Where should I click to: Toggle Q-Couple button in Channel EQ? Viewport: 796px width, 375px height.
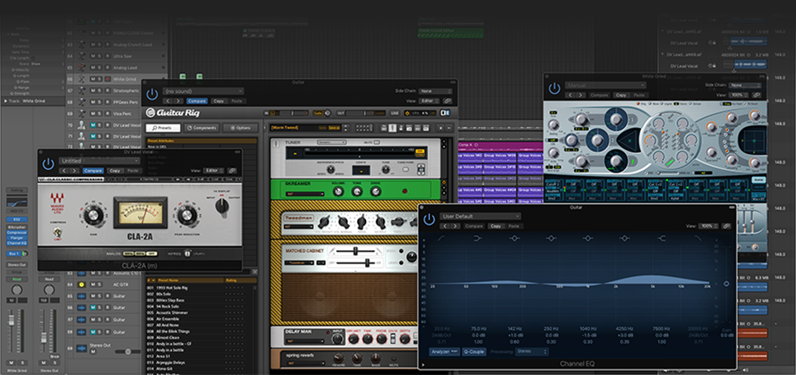(473, 352)
